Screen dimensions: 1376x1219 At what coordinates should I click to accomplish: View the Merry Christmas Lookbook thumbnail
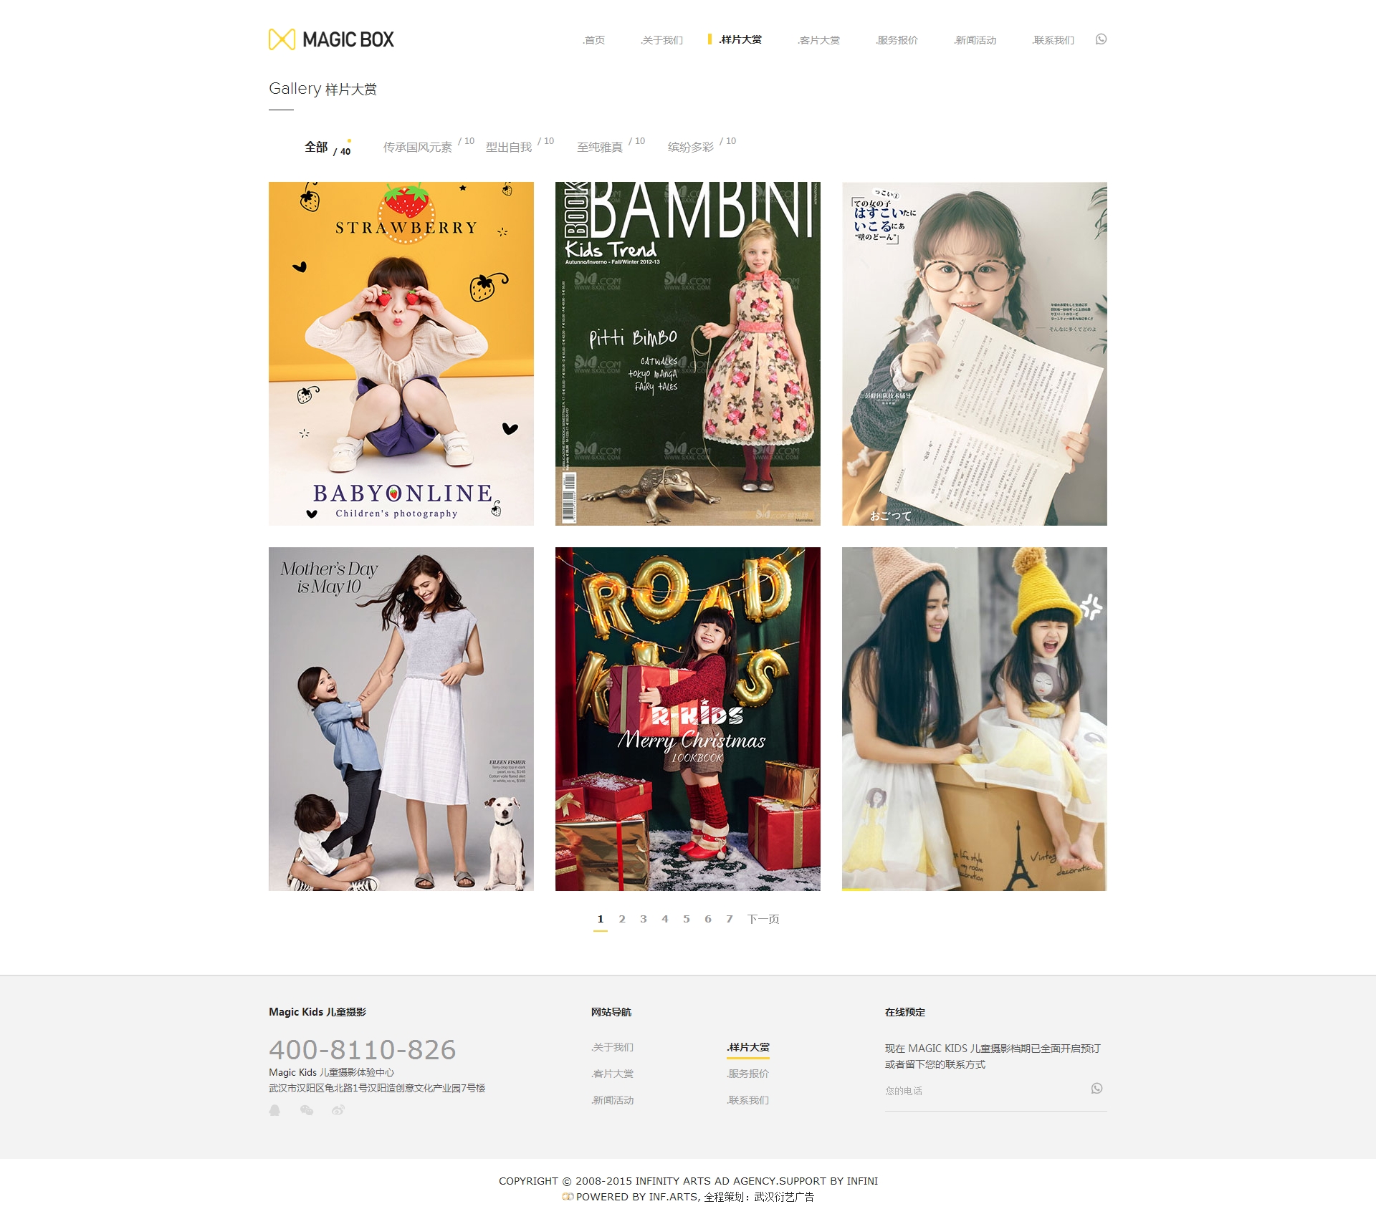pos(688,719)
